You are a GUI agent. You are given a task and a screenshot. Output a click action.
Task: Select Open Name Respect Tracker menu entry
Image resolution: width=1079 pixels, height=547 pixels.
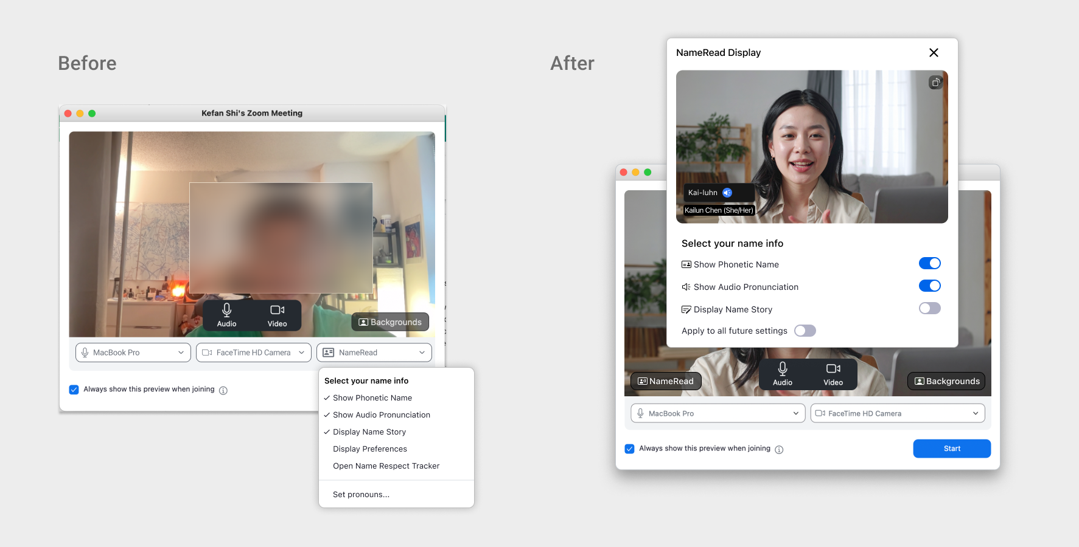tap(396, 466)
